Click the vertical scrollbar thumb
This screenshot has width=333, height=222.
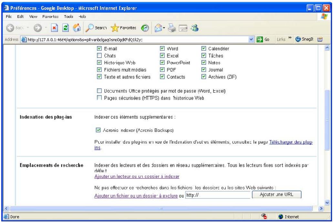pyautogui.click(x=327, y=120)
